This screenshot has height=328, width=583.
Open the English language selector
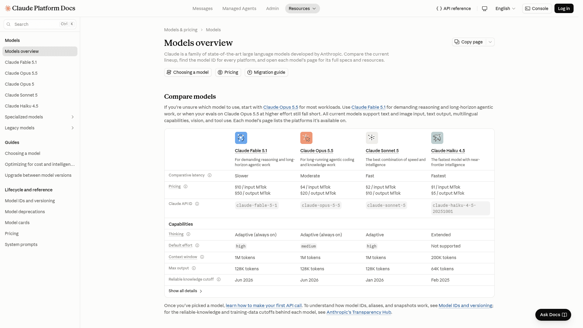(x=505, y=9)
